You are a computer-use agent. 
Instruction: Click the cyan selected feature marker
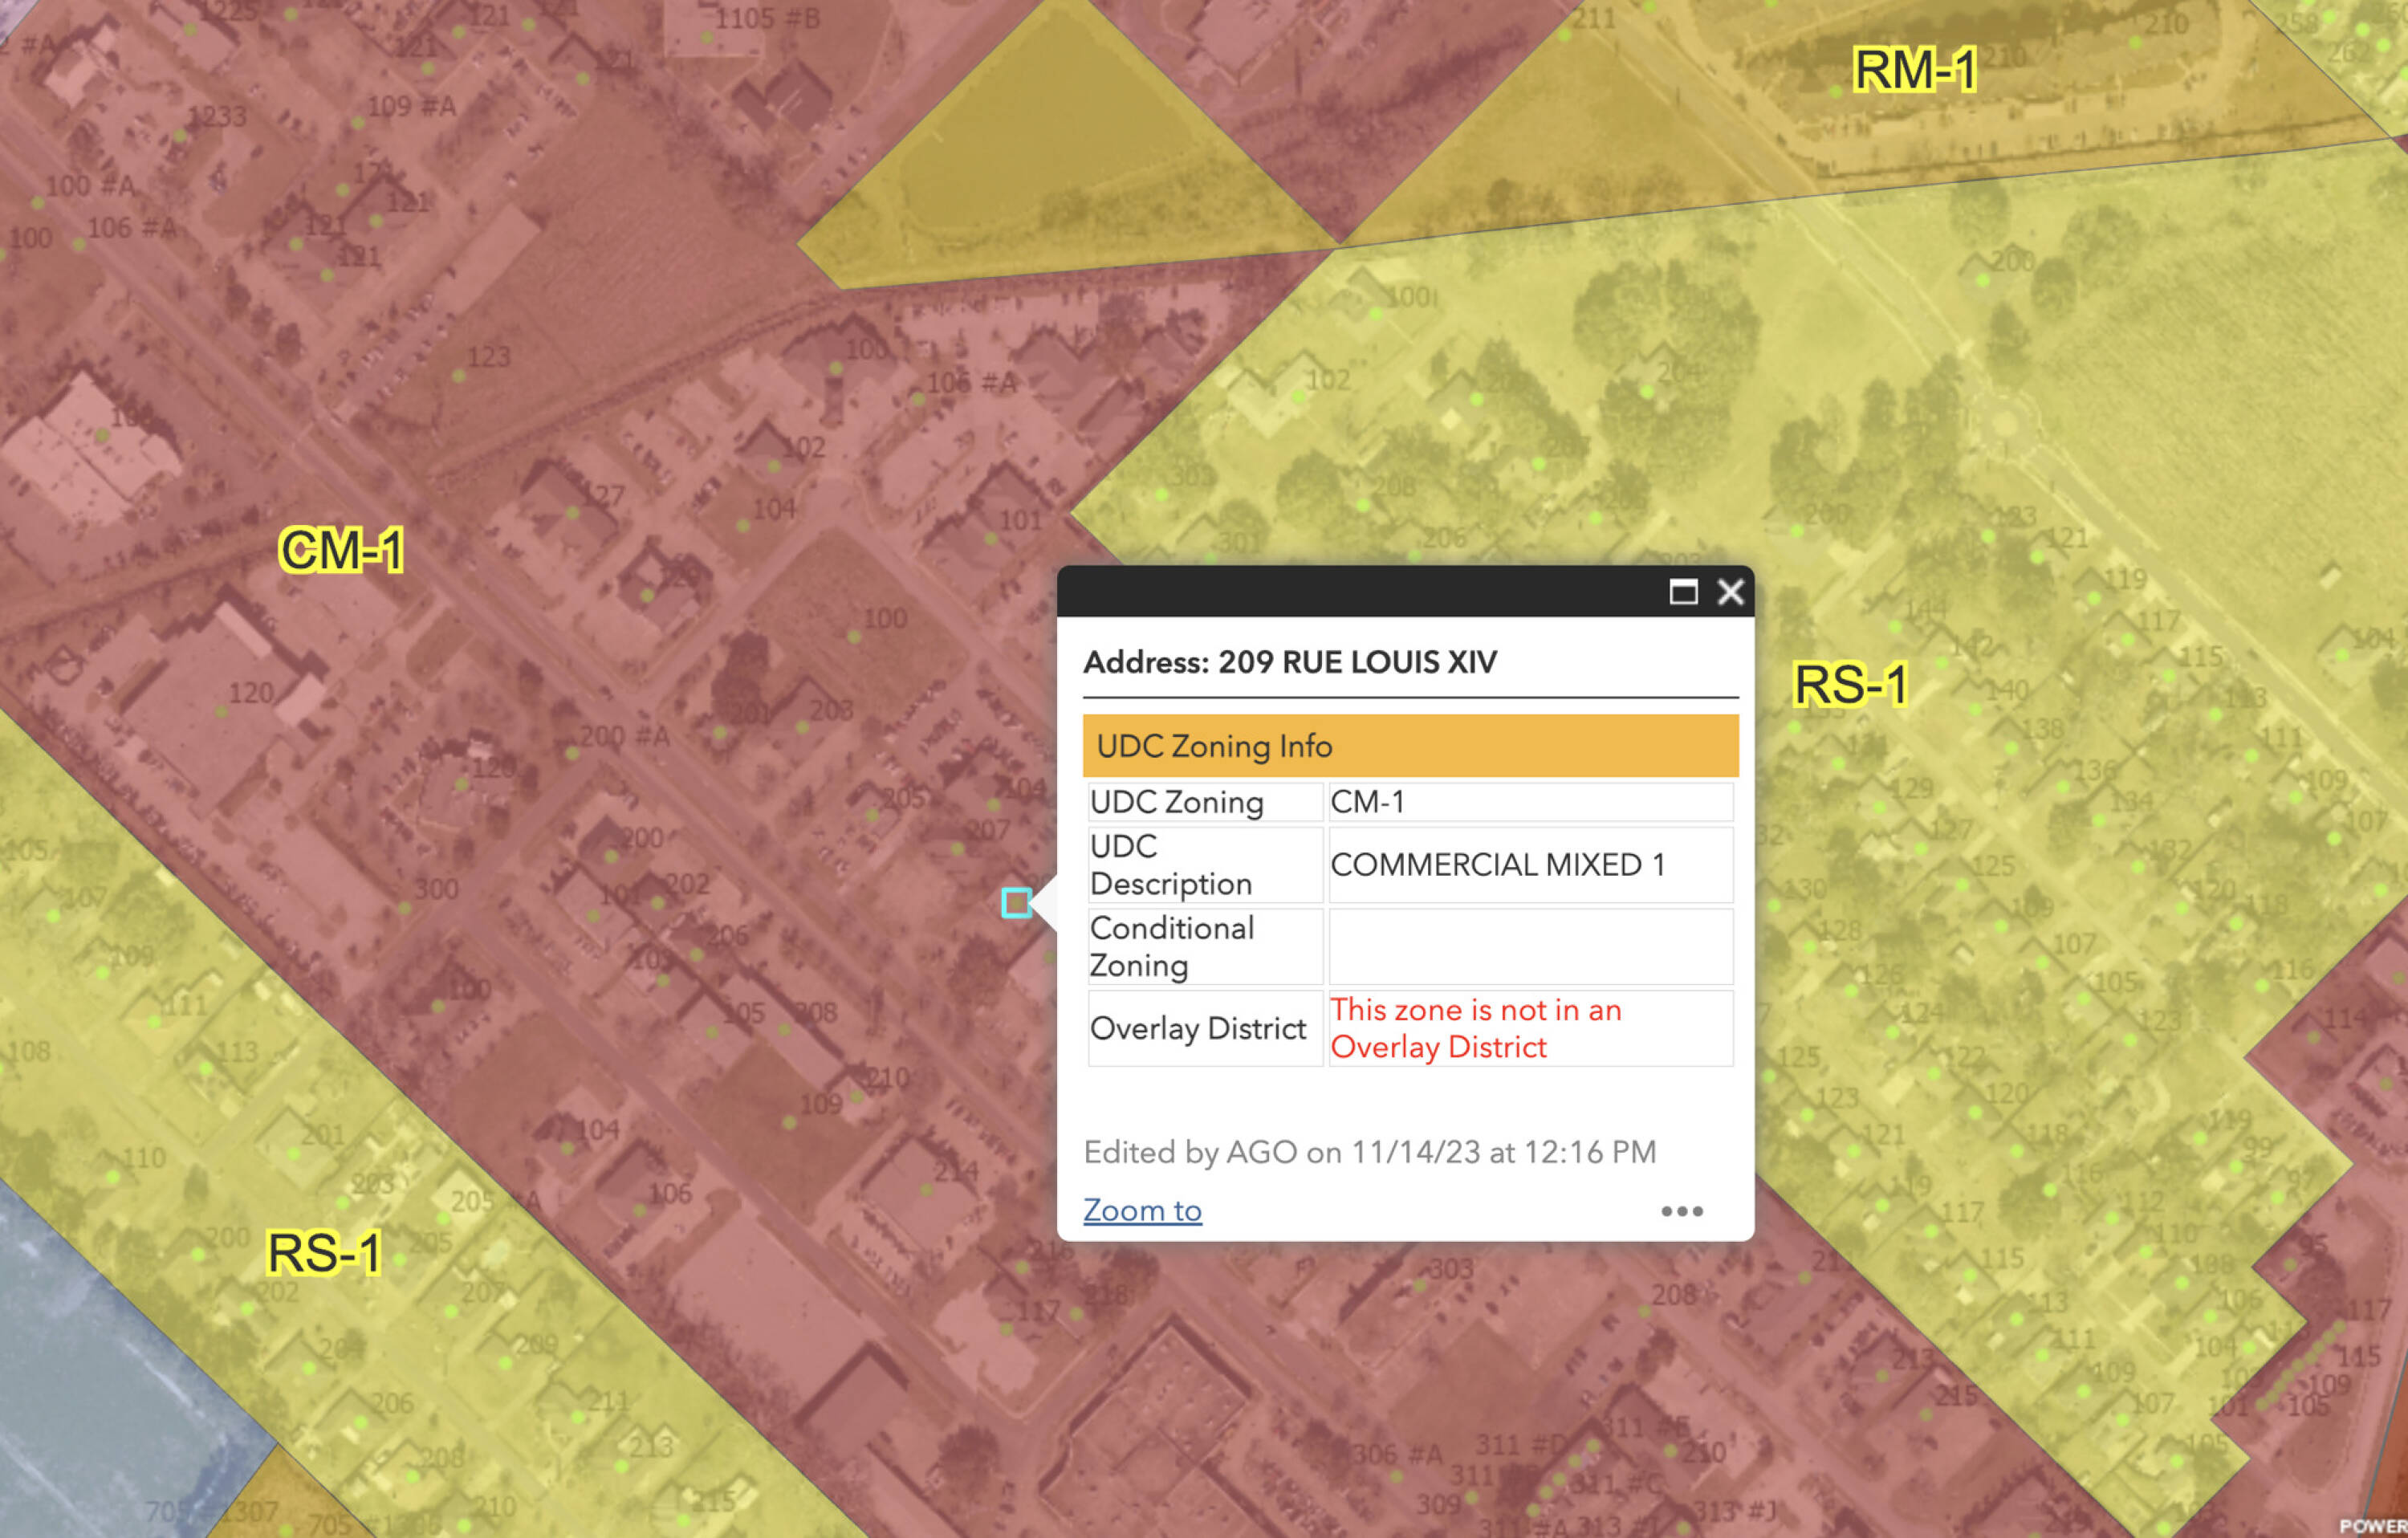pyautogui.click(x=1016, y=903)
